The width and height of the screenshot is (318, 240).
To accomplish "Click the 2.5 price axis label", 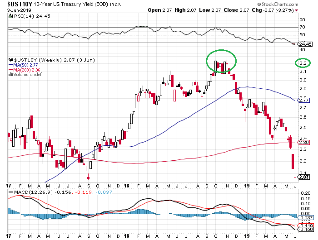I will 303,128.
